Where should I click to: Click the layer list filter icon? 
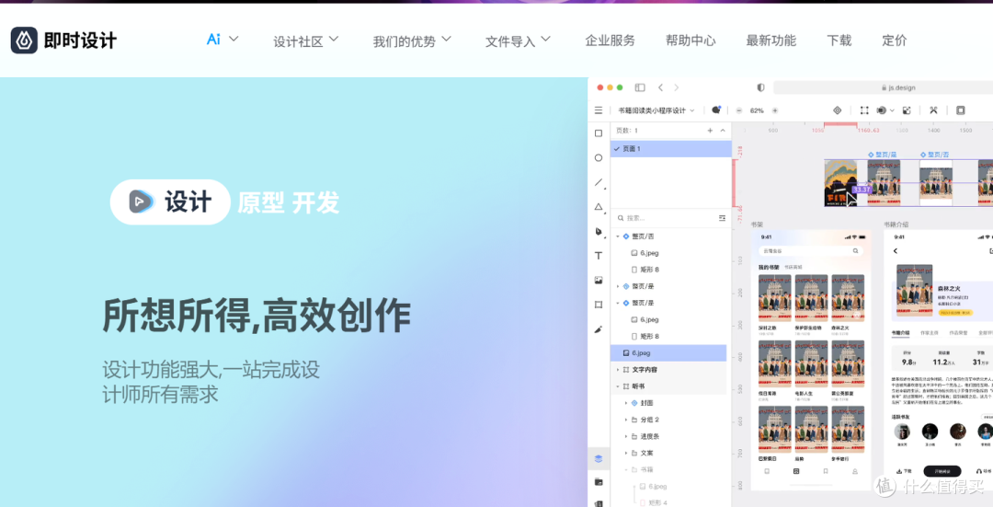point(722,218)
